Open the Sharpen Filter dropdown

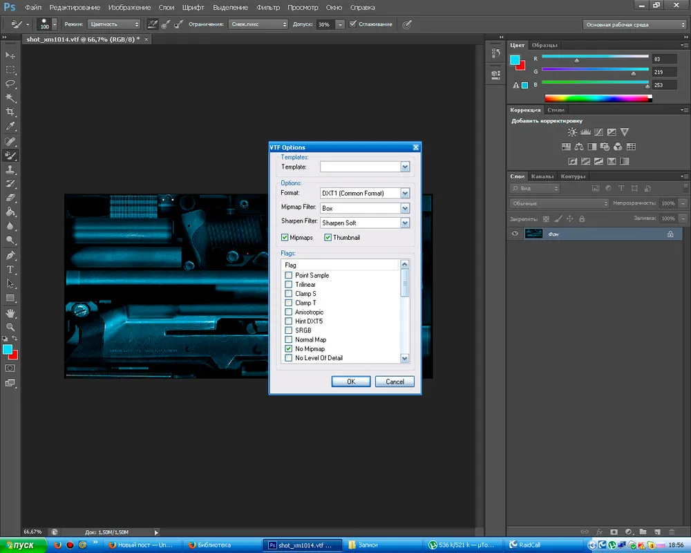[x=405, y=223]
